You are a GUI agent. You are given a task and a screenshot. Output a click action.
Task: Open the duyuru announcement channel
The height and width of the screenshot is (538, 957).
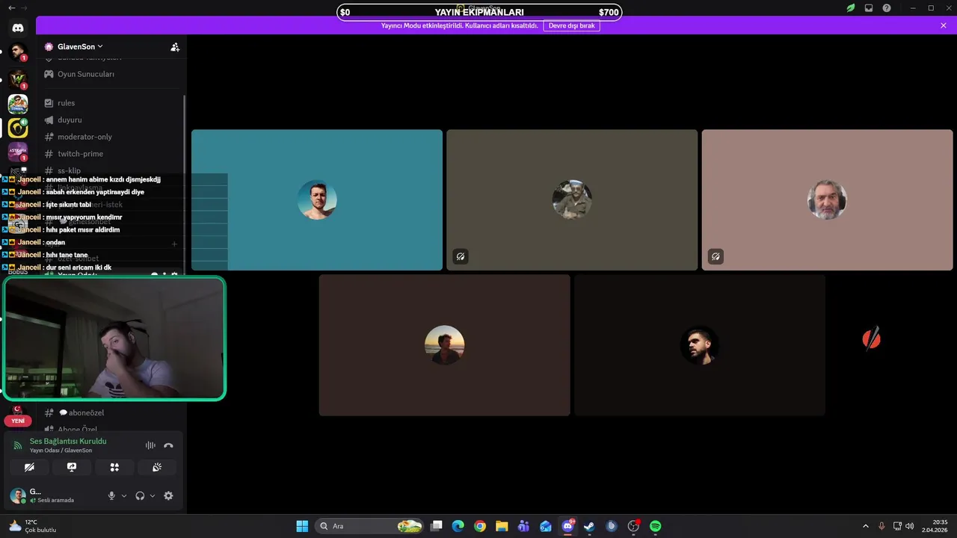pyautogui.click(x=70, y=120)
